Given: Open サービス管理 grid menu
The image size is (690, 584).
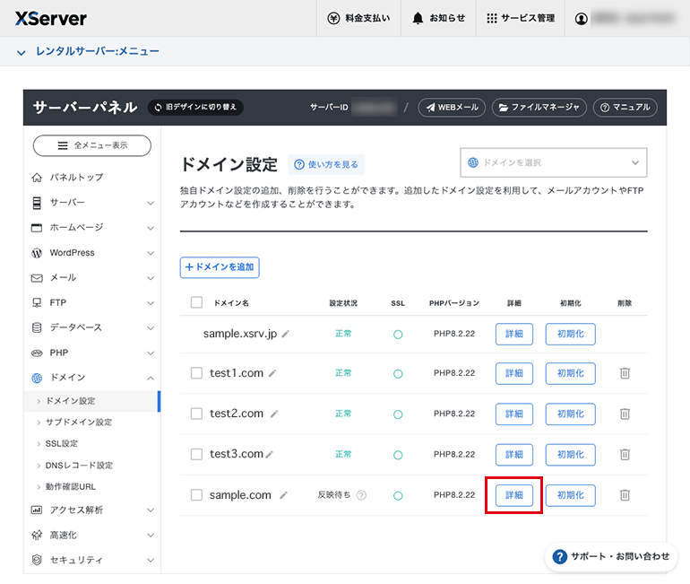Looking at the screenshot, I should pyautogui.click(x=521, y=18).
